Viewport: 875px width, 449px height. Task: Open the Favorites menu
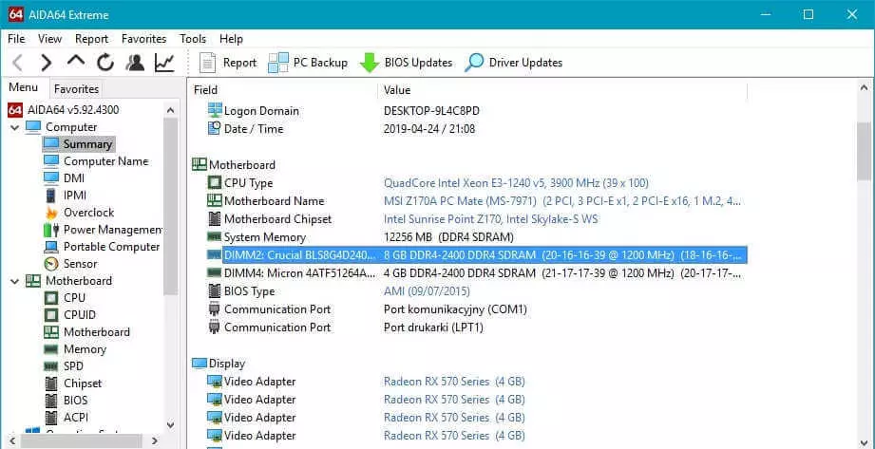point(144,39)
